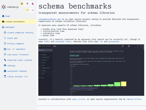Image resolution: width=146 pixels, height=110 pixels.
Task: Click the schema benchmarks site screenshot
Action: 91,70
